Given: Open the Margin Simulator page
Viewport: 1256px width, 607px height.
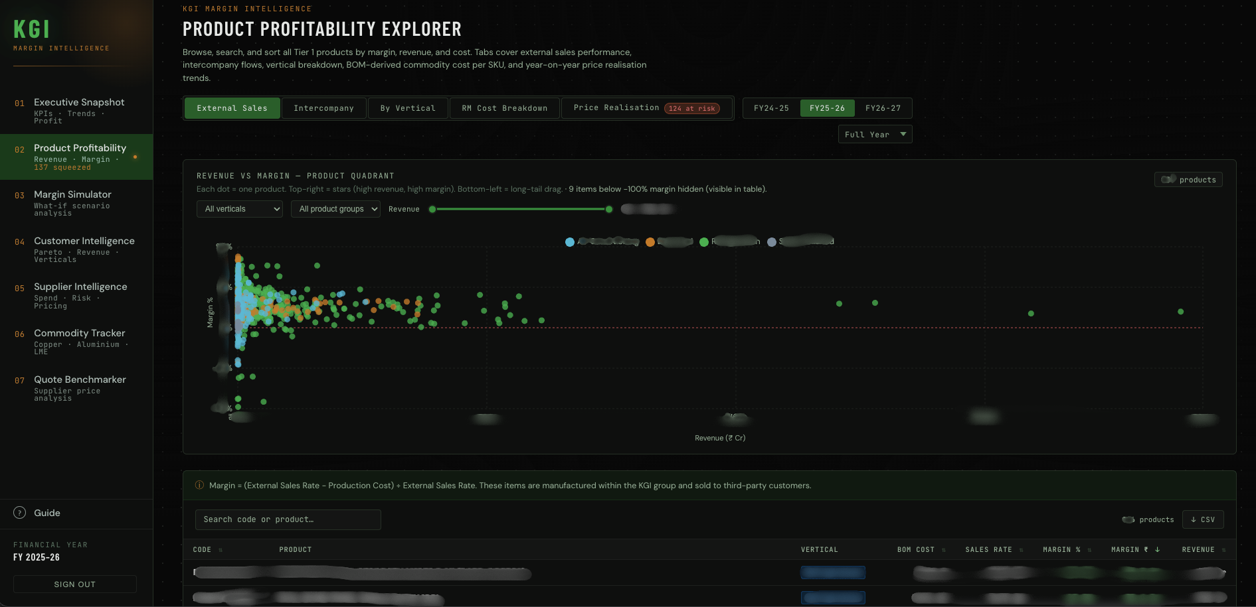Looking at the screenshot, I should click(76, 203).
